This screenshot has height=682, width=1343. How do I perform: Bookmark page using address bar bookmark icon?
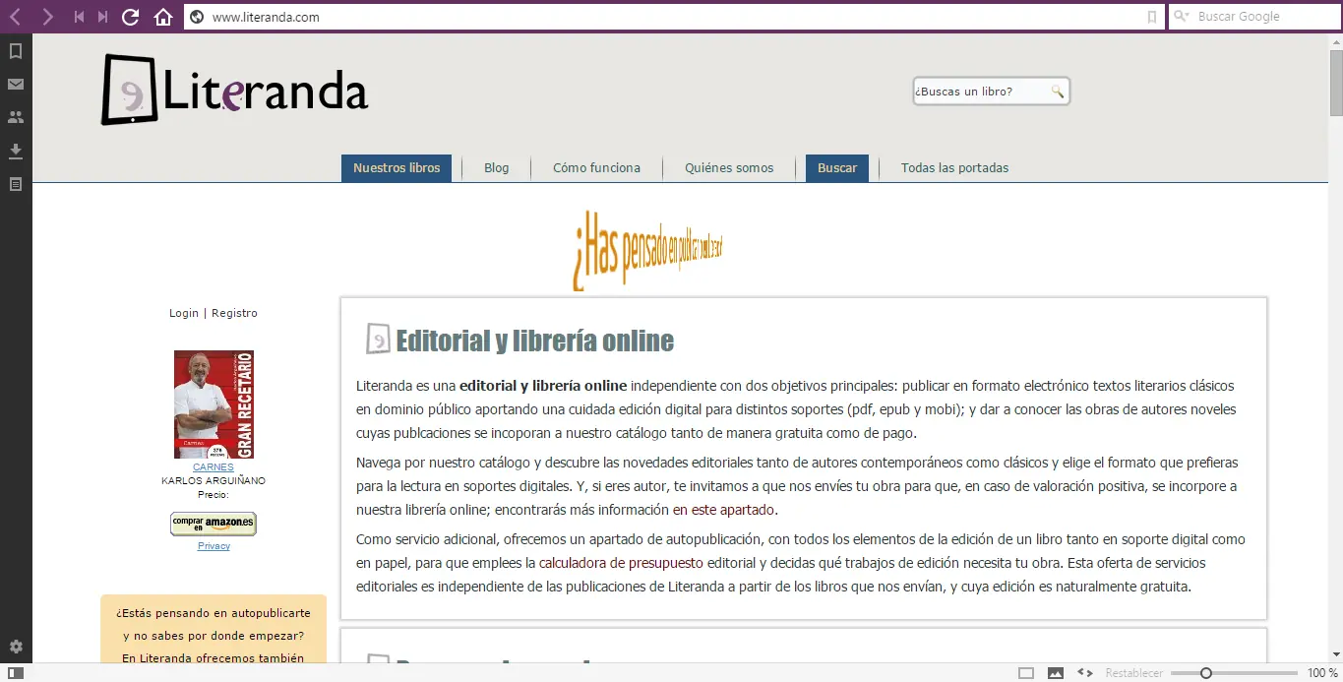[x=1152, y=17]
